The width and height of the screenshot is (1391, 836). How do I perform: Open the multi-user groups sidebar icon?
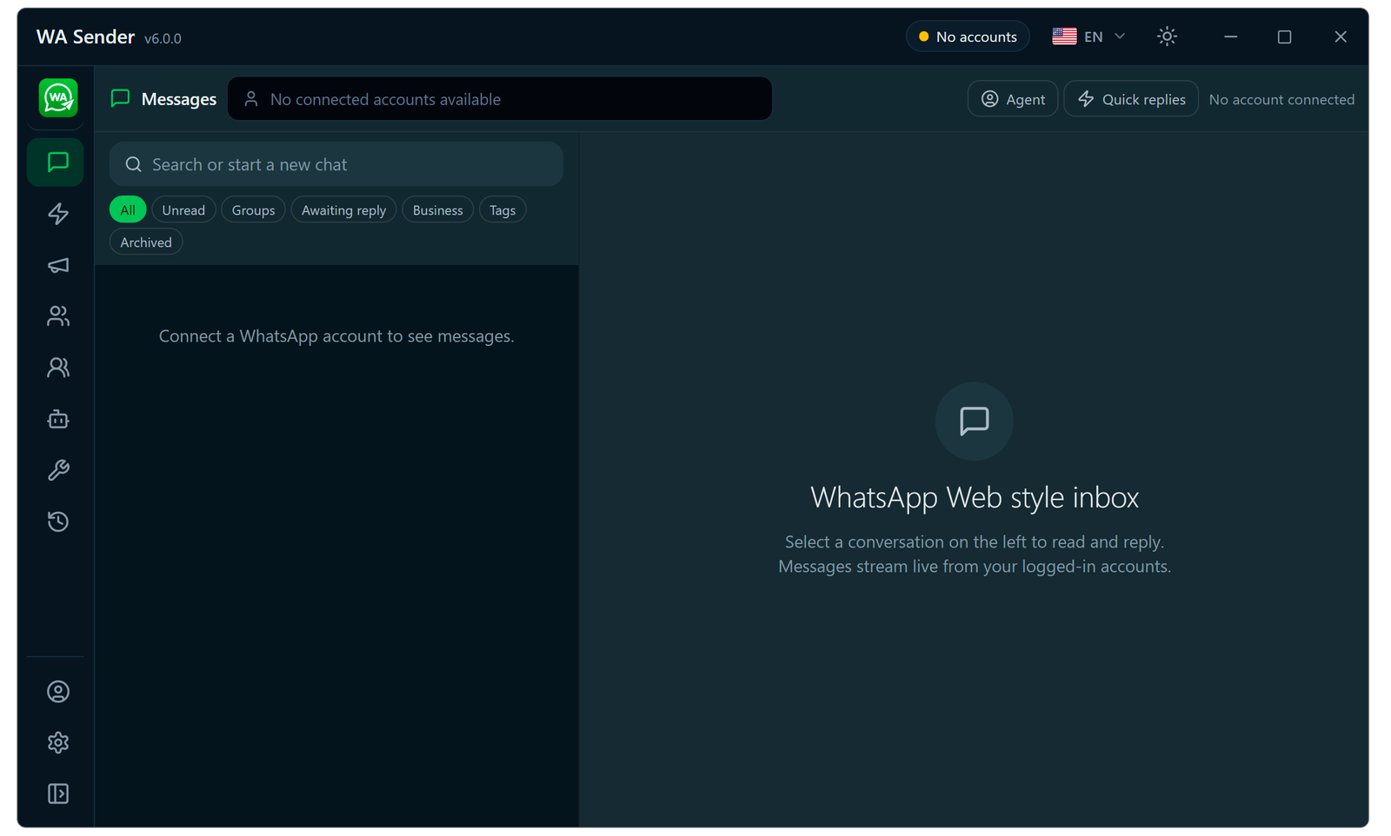(x=58, y=316)
